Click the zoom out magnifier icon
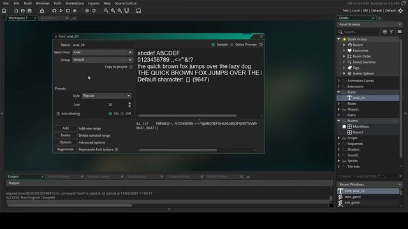This screenshot has width=408, height=229. point(106,11)
